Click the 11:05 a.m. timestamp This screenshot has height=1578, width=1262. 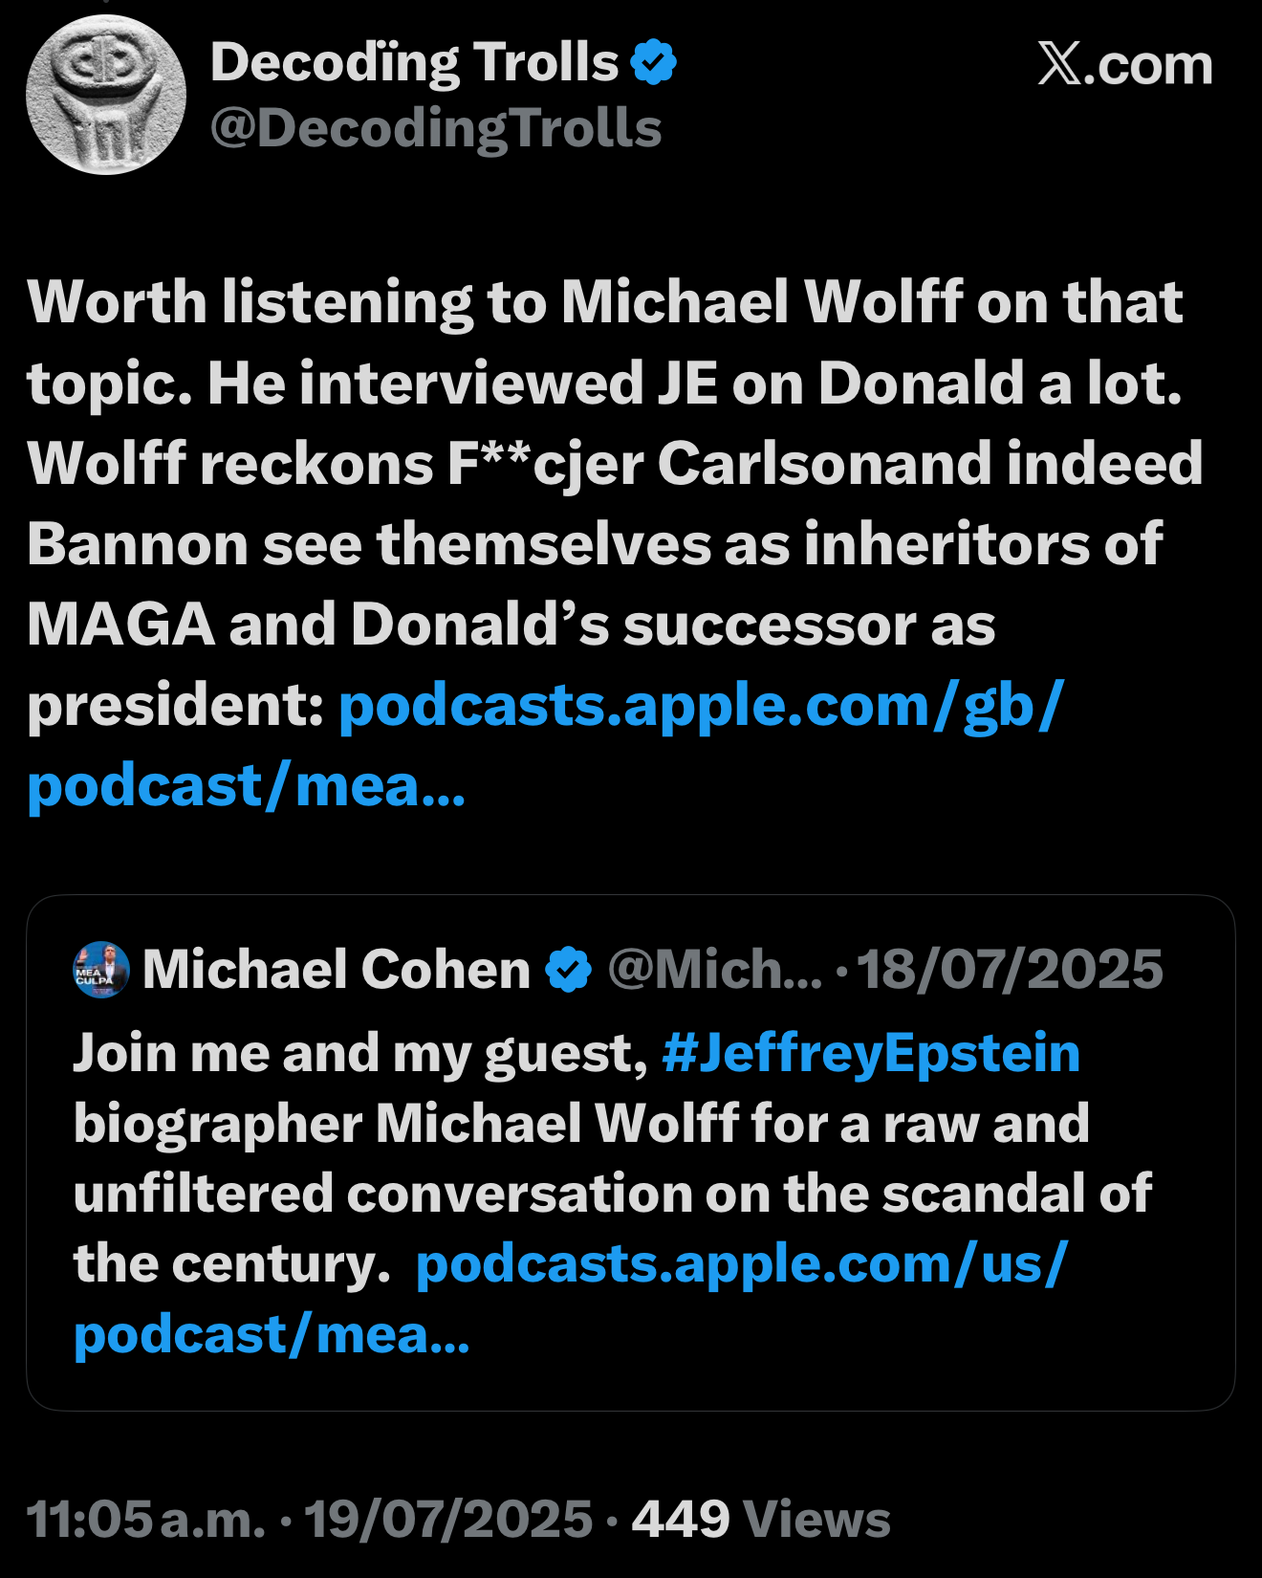146,1519
